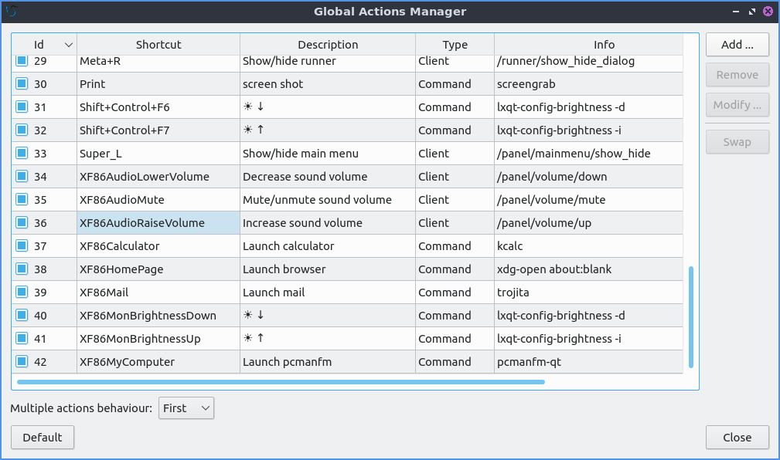
Task: Click the Type column header
Action: tap(455, 45)
